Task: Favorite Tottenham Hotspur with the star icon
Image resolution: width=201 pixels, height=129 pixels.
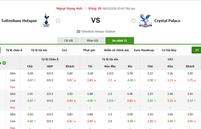Action: pyautogui.click(x=58, y=21)
